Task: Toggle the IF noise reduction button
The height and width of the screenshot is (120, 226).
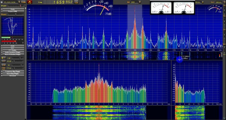Action: [x=3, y=58]
